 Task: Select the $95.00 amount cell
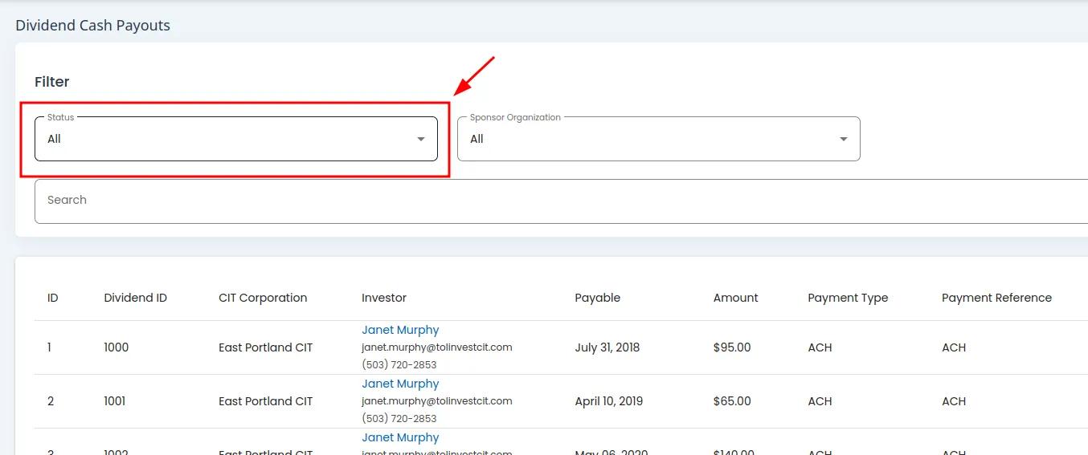pyautogui.click(x=731, y=347)
